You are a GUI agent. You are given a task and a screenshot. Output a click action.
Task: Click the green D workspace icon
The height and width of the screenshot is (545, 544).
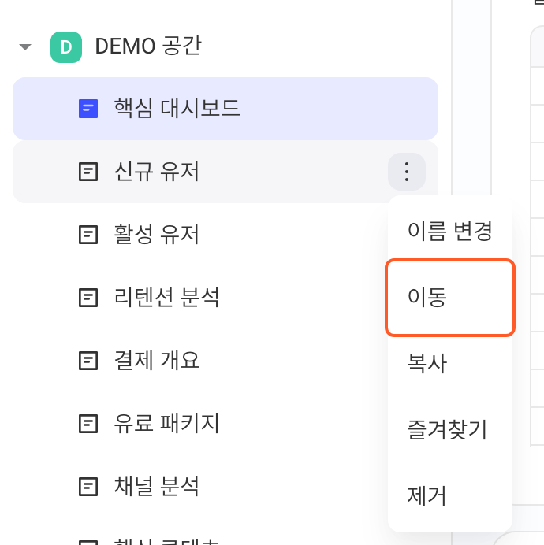66,47
